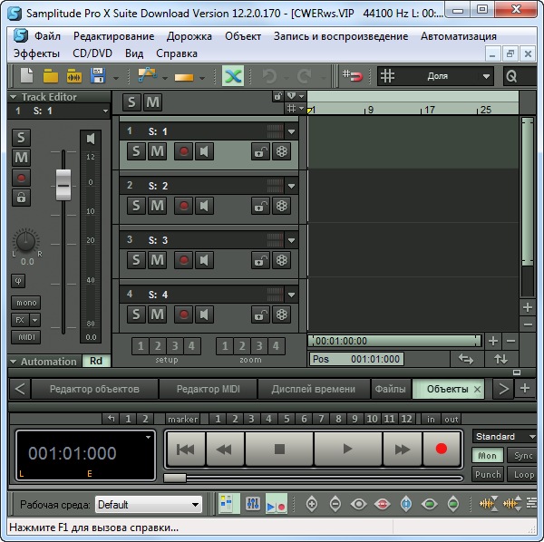
Task: Click the freeze snowflake icon on track 2
Action: pyautogui.click(x=282, y=206)
